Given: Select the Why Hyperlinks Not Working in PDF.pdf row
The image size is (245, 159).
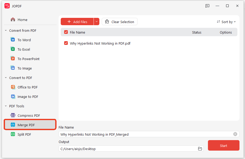Looking at the screenshot, I should point(149,43).
